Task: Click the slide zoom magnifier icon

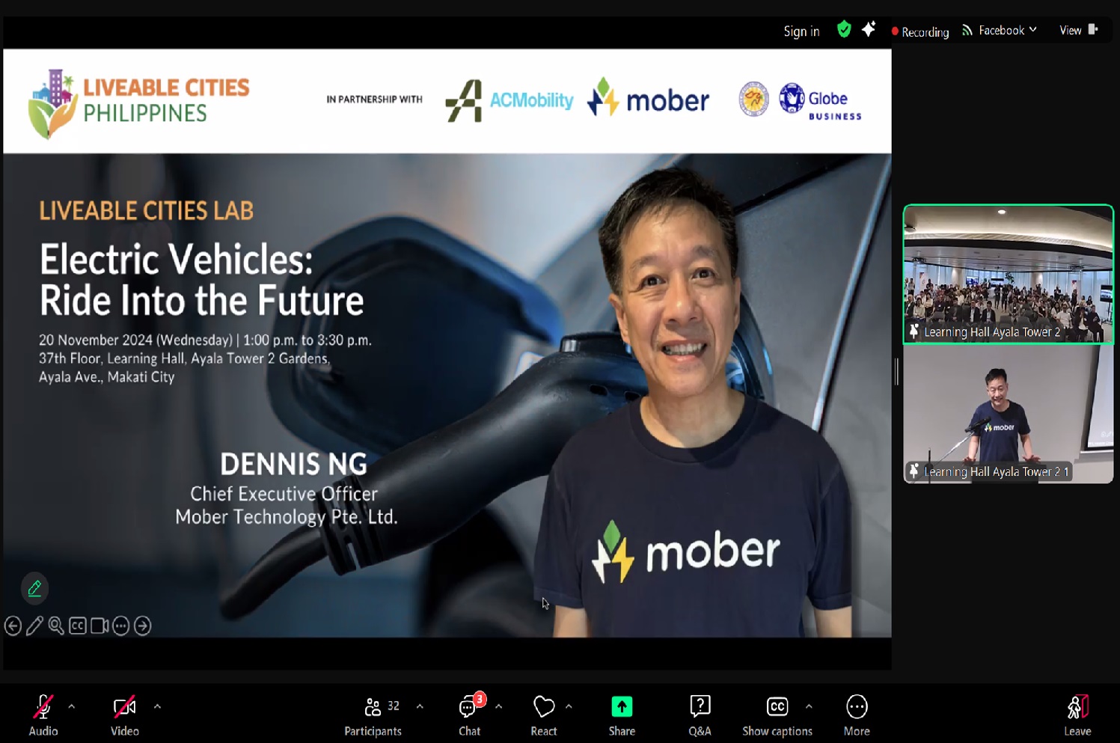Action: [56, 626]
